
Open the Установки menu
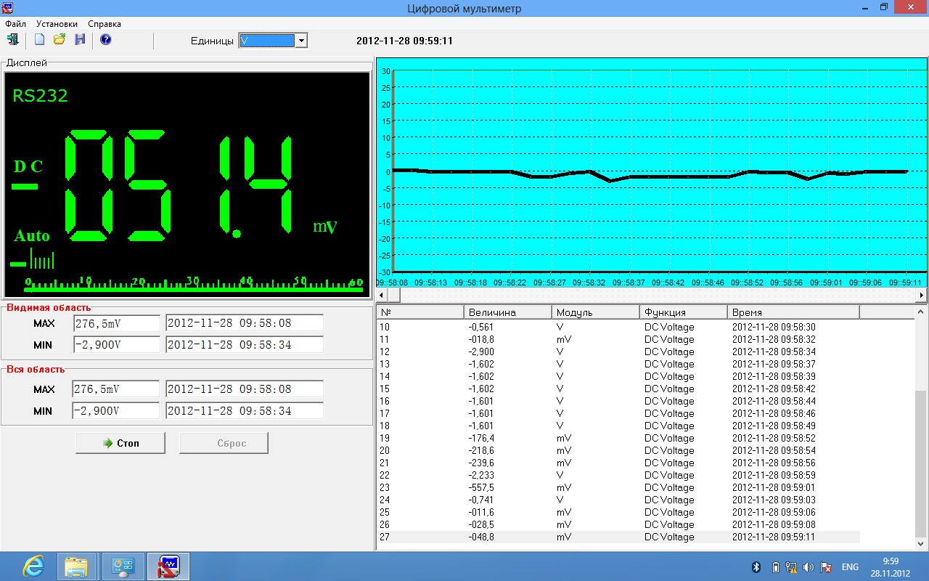(x=57, y=24)
